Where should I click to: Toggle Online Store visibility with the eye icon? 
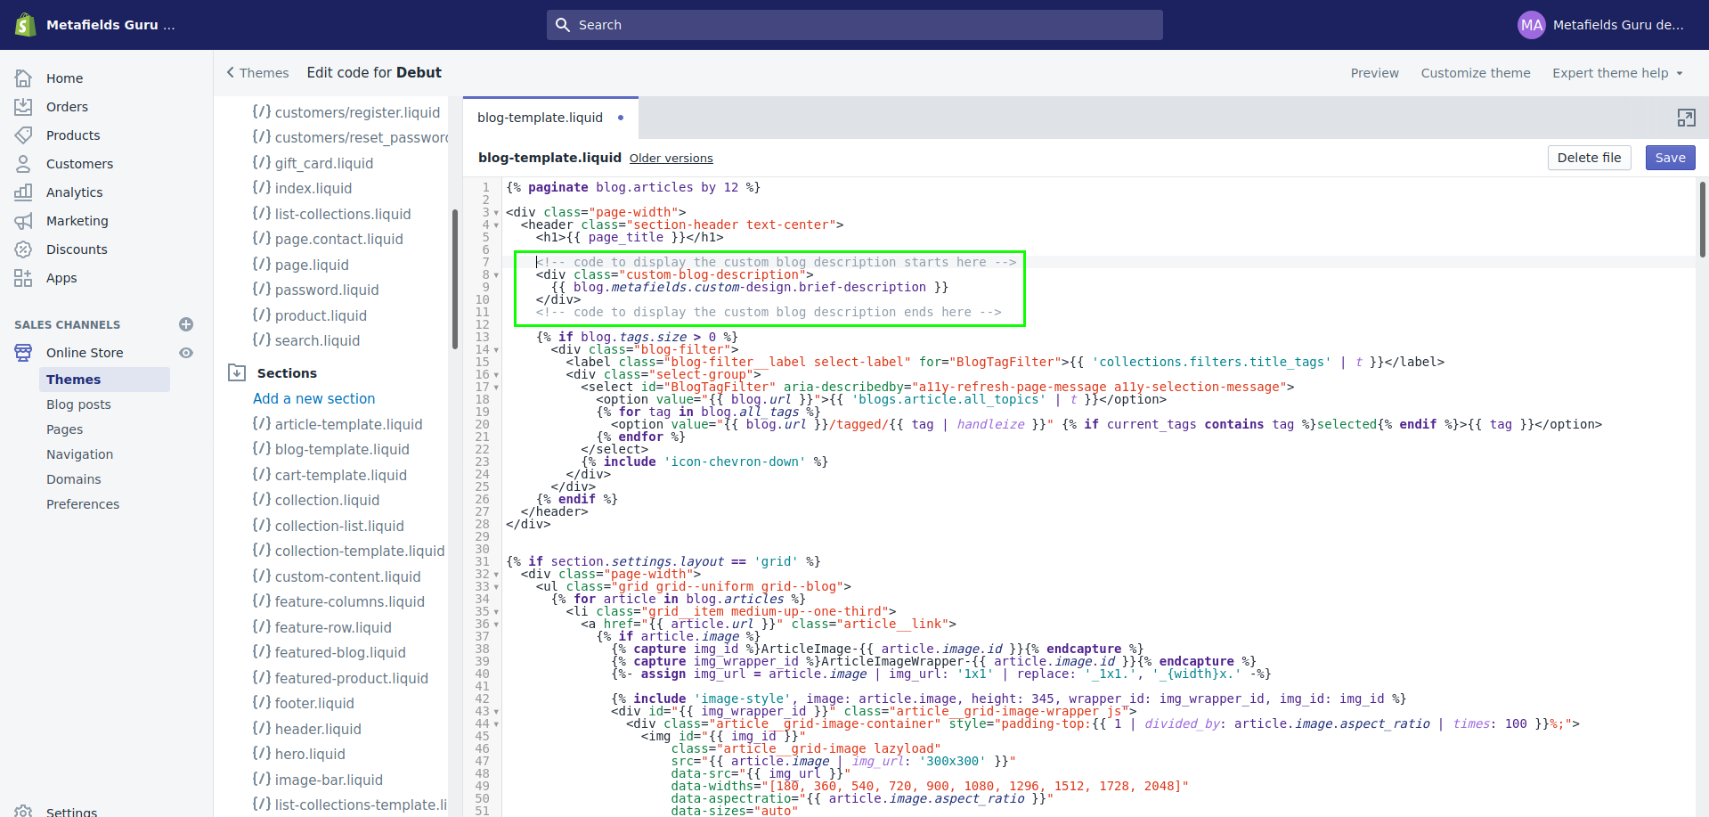pyautogui.click(x=186, y=353)
